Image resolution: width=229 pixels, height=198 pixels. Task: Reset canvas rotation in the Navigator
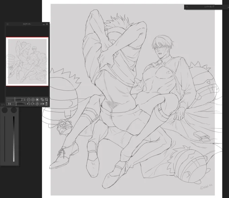[37, 104]
